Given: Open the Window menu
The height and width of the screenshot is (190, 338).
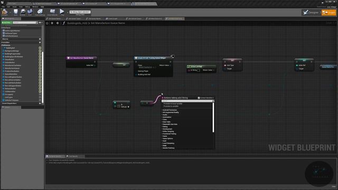Looking at the screenshot, I should click(x=35, y=7).
